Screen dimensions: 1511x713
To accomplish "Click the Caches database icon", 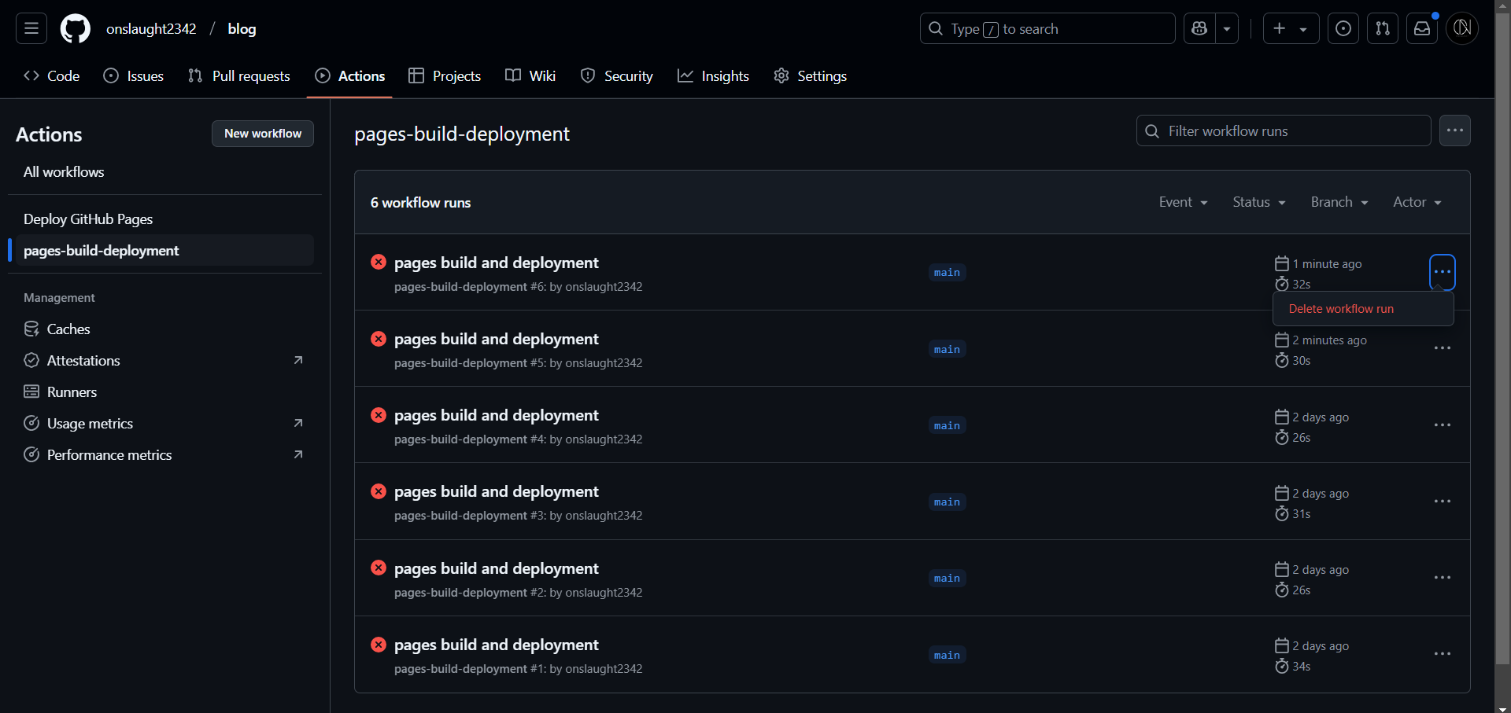I will tap(31, 329).
